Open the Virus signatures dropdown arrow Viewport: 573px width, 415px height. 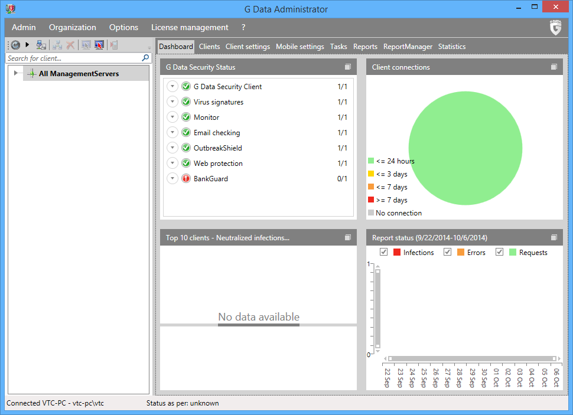click(x=172, y=102)
